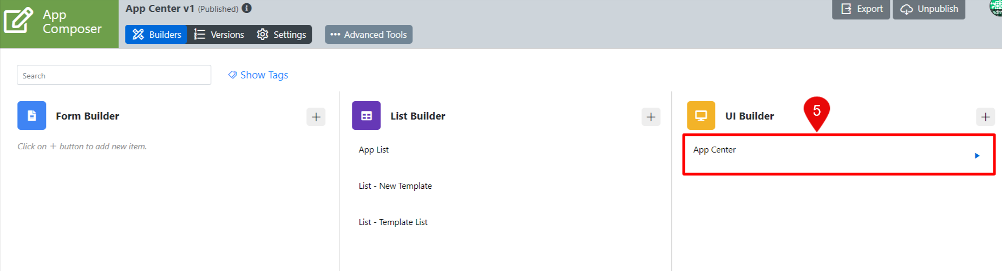Click the purple List Builder table icon

(366, 116)
